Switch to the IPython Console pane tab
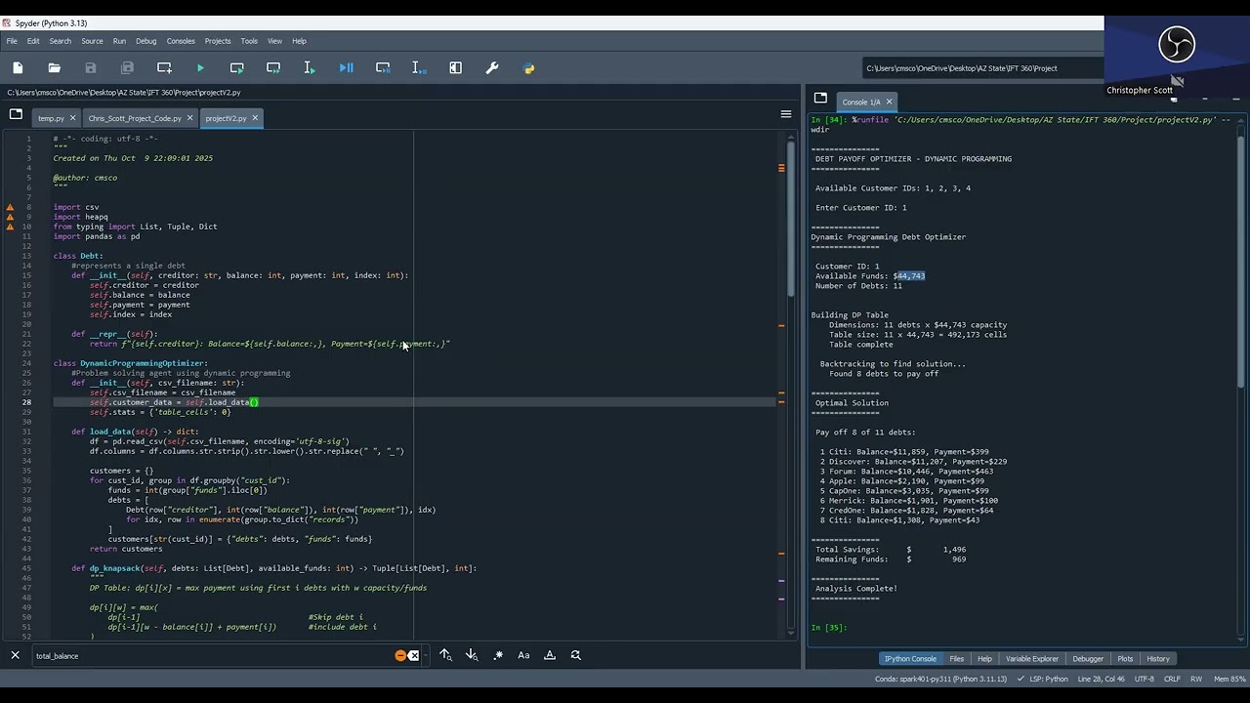Screen dimensions: 1250x703 pyautogui.click(x=910, y=659)
